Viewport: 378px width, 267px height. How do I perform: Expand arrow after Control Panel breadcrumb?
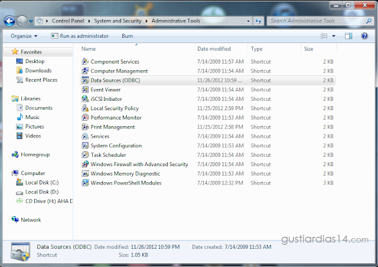point(89,21)
